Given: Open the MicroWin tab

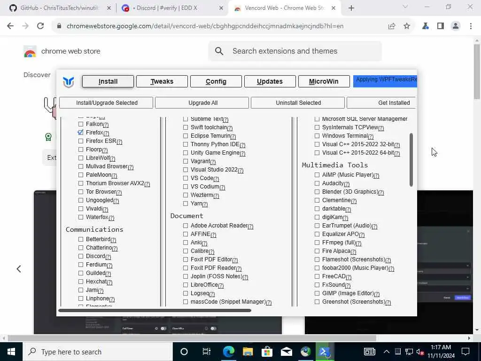Looking at the screenshot, I should click(x=324, y=81).
